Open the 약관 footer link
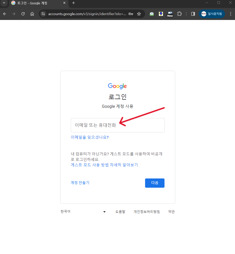Screen dimensions: 235x254 click(171, 212)
